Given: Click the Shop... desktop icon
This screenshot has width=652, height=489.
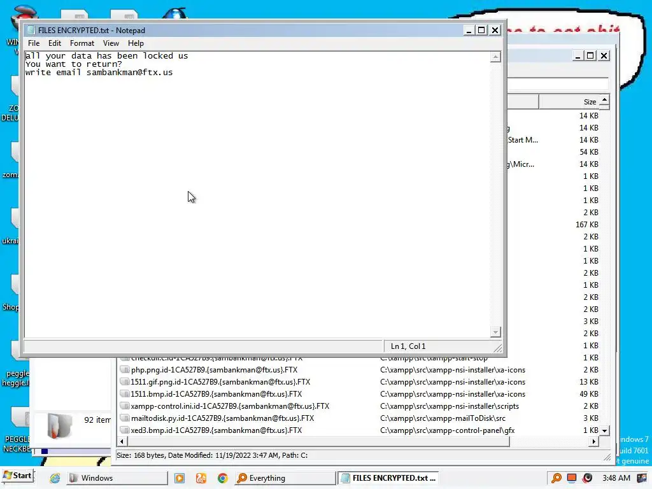Looking at the screenshot, I should (x=11, y=293).
